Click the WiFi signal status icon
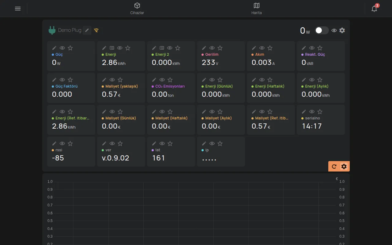392x245 pixels. (x=96, y=30)
